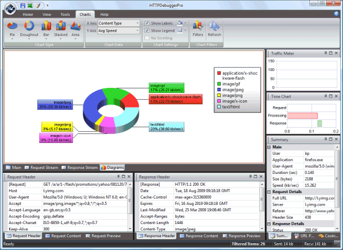Click the text/html 23% chart label

coord(166,127)
